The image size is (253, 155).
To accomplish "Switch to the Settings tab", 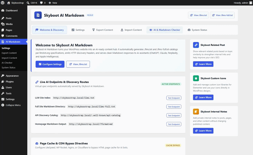I will pyautogui.click(x=78, y=30).
